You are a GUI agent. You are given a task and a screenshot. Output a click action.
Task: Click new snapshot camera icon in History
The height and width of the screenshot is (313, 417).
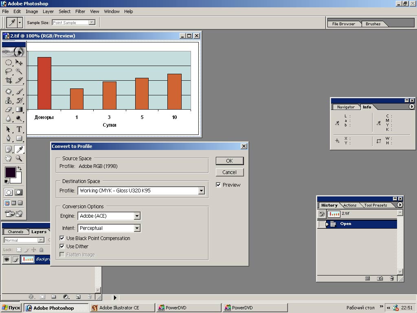[380, 278]
